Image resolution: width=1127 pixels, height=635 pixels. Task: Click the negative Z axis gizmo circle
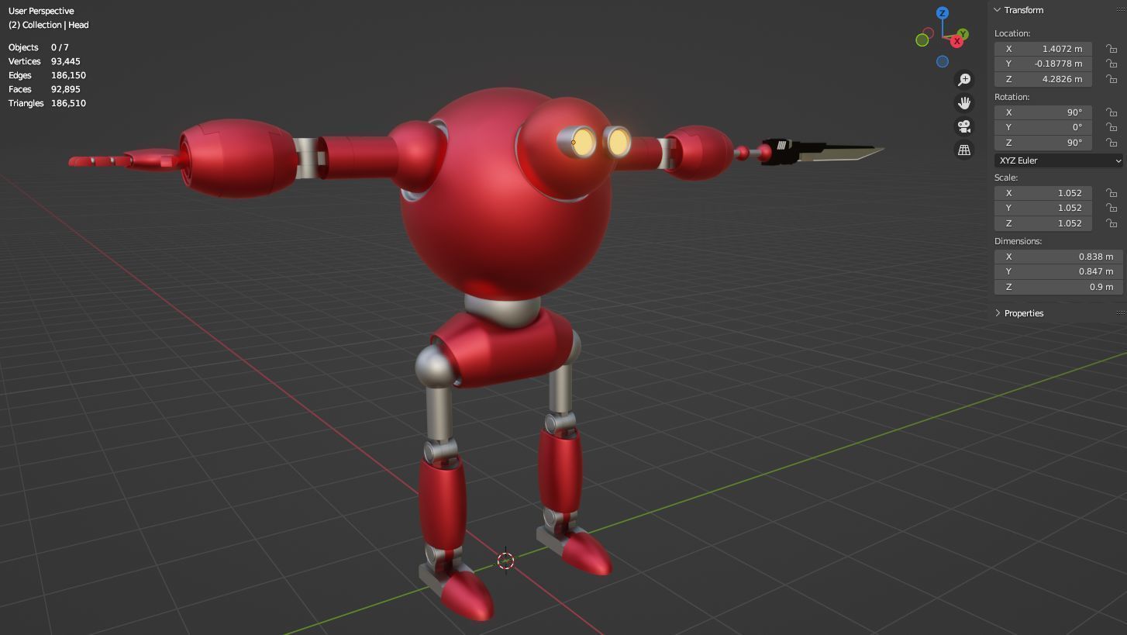943,62
